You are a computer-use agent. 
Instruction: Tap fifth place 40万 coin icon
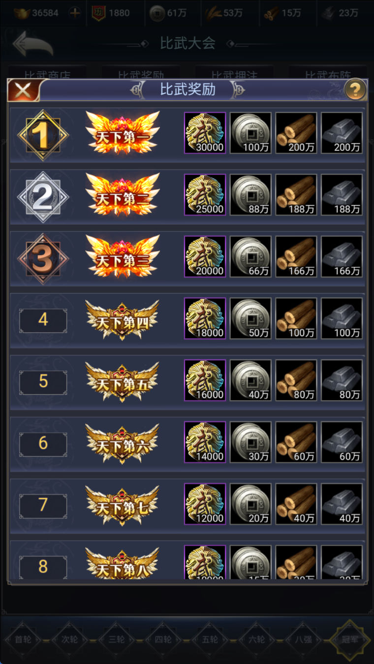[250, 381]
